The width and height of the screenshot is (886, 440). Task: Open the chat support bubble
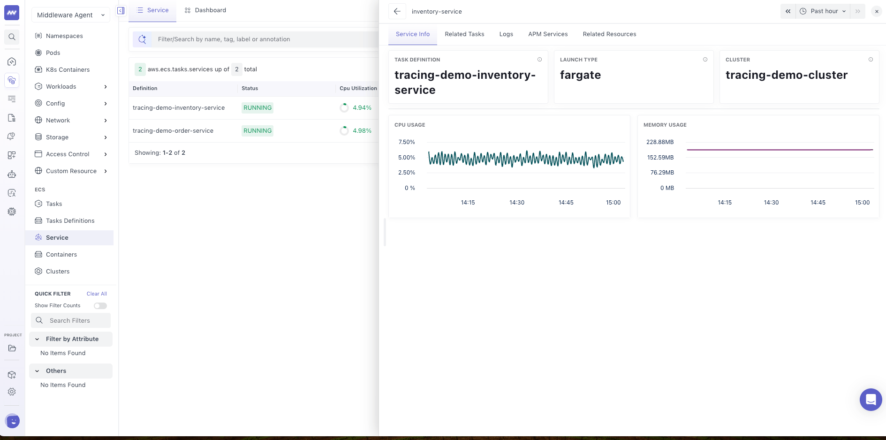tap(871, 400)
